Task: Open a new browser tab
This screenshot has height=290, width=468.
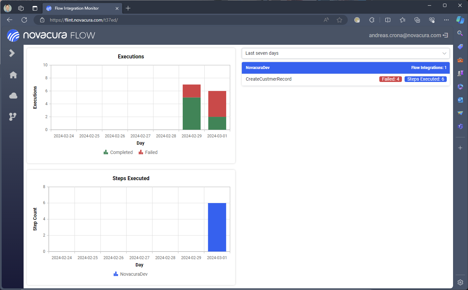Action: tap(128, 8)
